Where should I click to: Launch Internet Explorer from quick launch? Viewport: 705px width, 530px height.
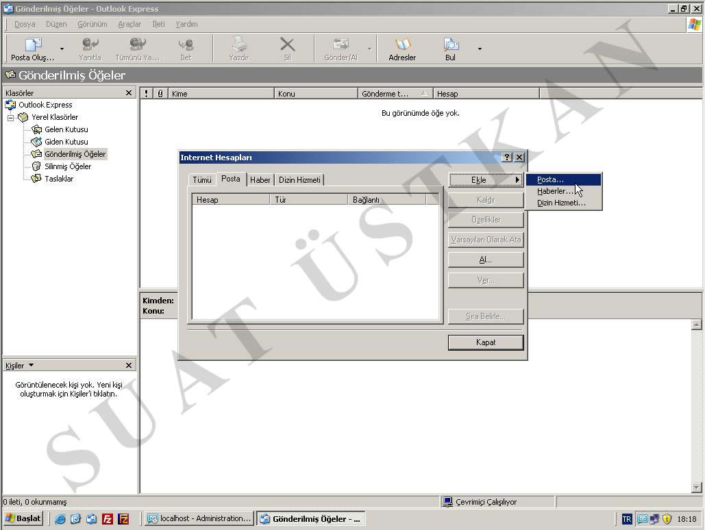point(60,519)
